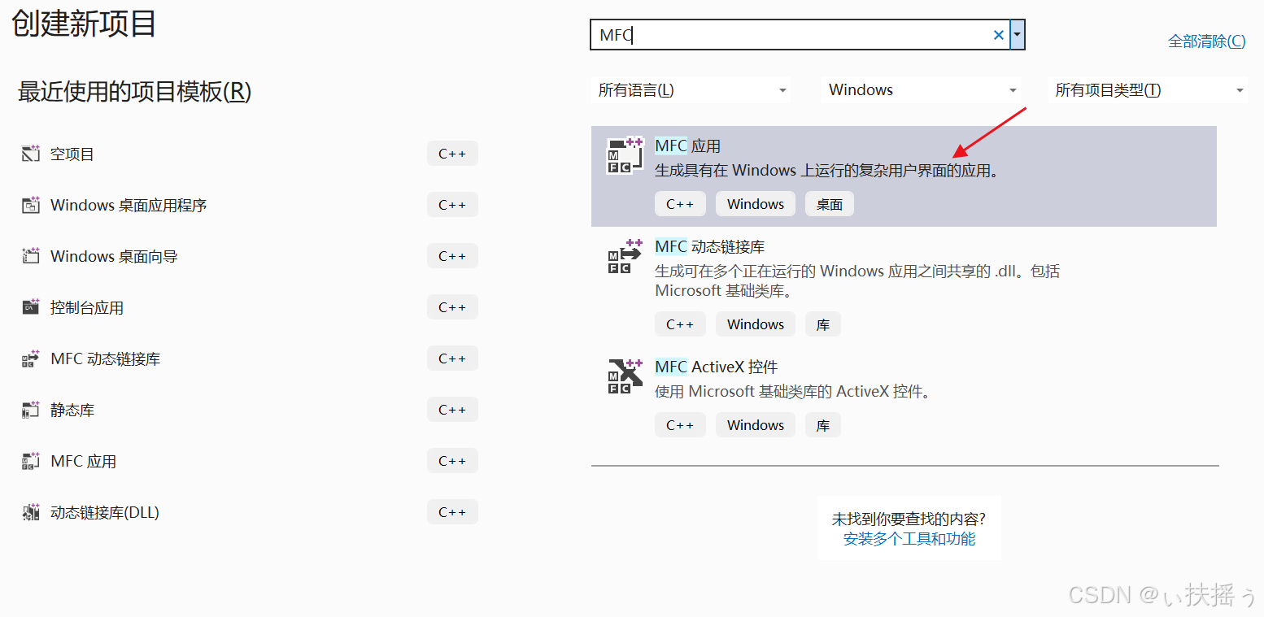Click the 控制台应用 template icon
The width and height of the screenshot is (1264, 617).
click(x=31, y=307)
